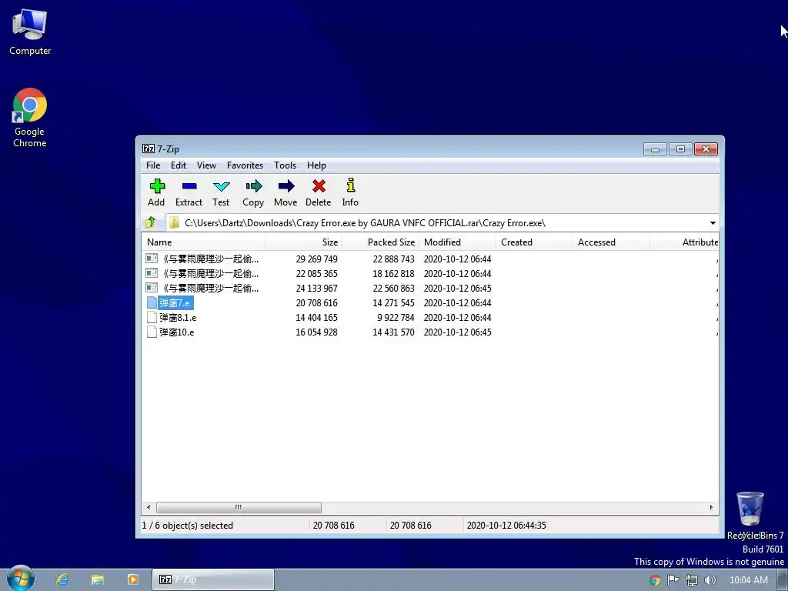The width and height of the screenshot is (788, 591).
Task: Click the Add toolbar icon
Action: point(157,186)
